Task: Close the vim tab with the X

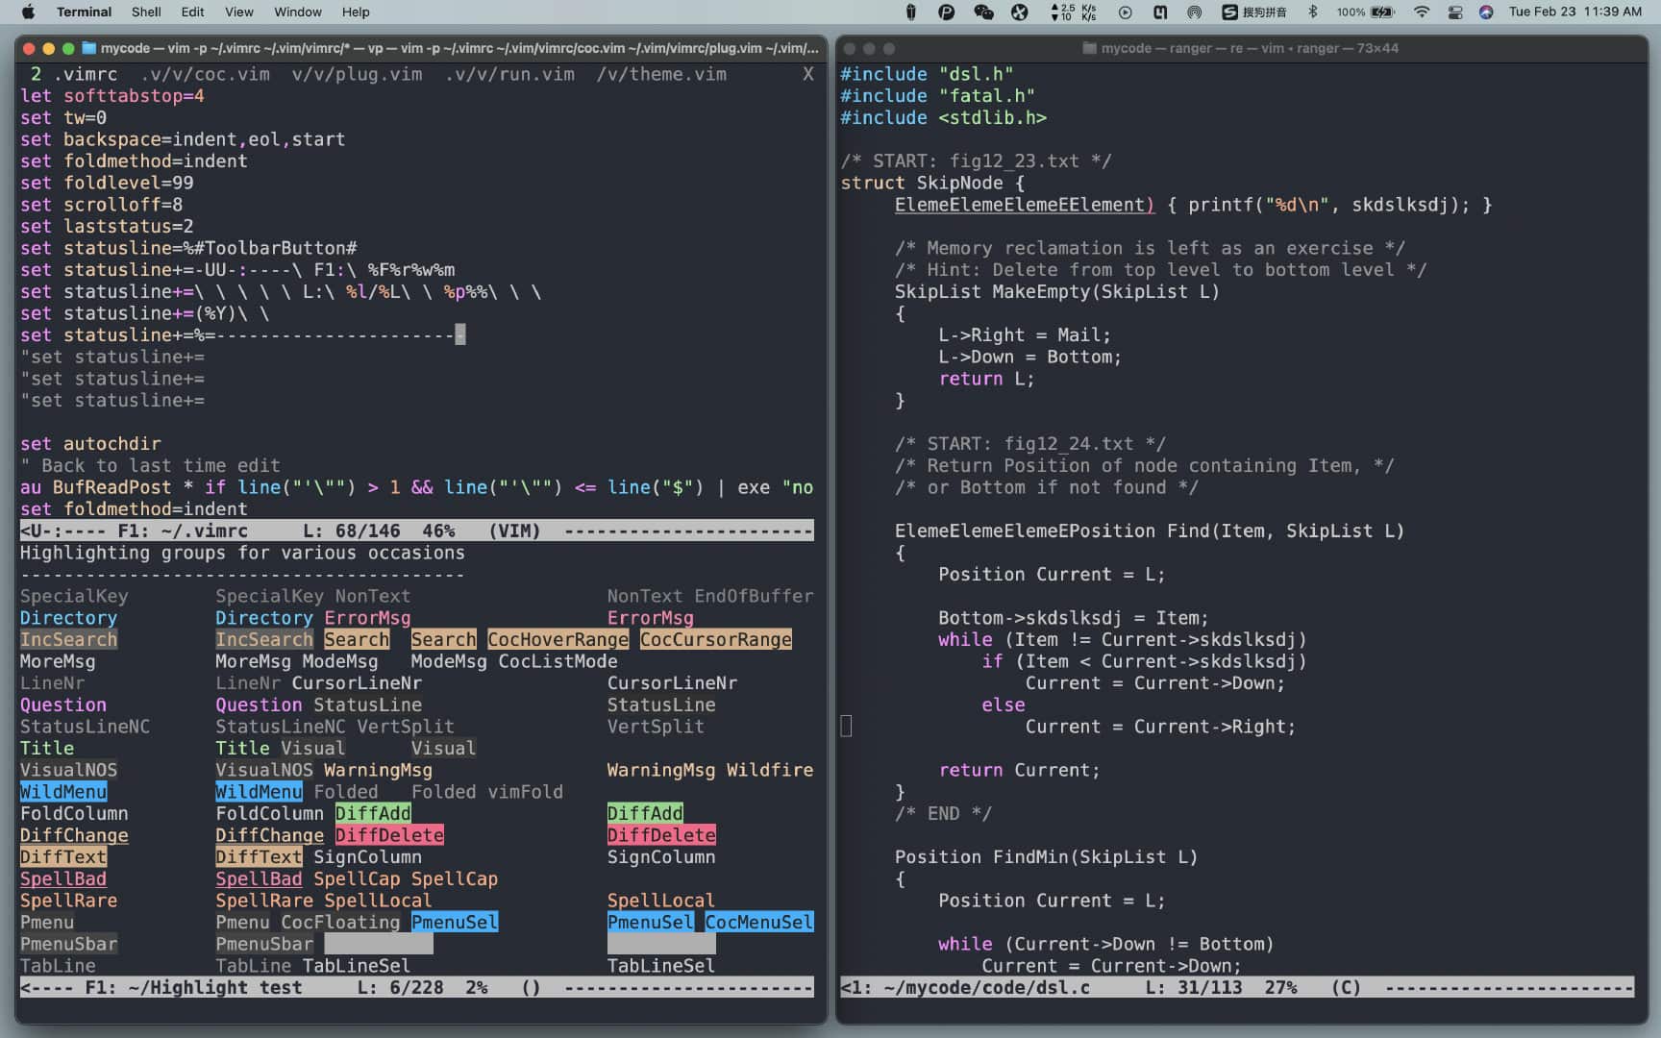Action: click(807, 74)
